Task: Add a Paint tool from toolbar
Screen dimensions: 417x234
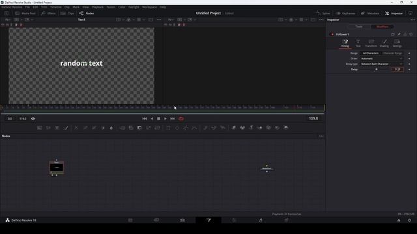Action: [66, 128]
